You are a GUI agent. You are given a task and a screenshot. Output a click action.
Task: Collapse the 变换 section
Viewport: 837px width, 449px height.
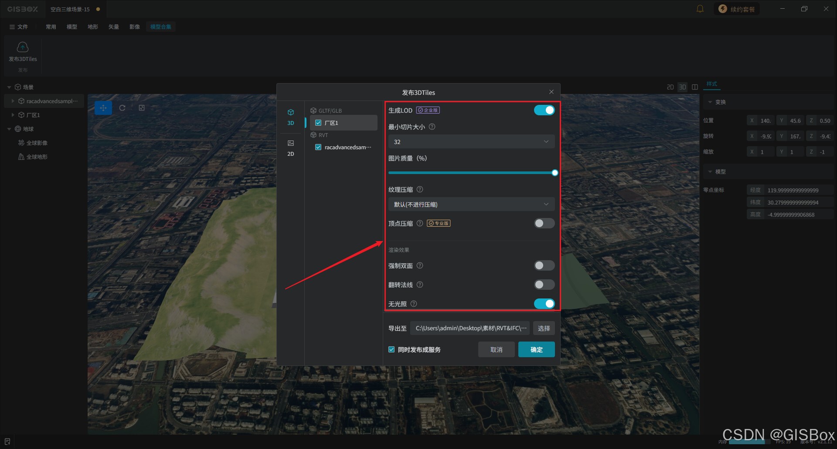click(710, 102)
